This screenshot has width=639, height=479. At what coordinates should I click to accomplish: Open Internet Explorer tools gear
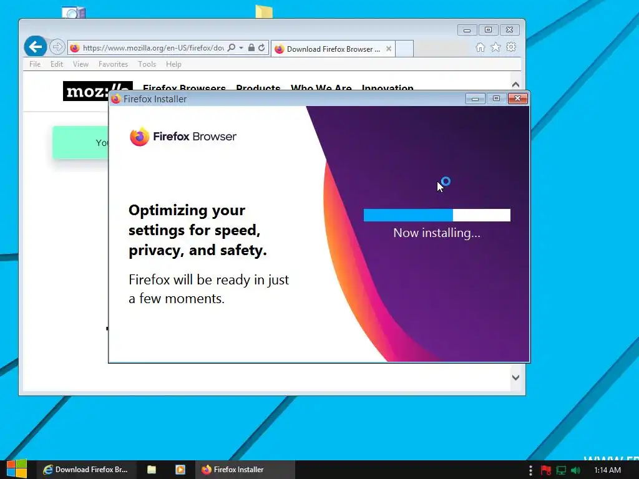511,47
